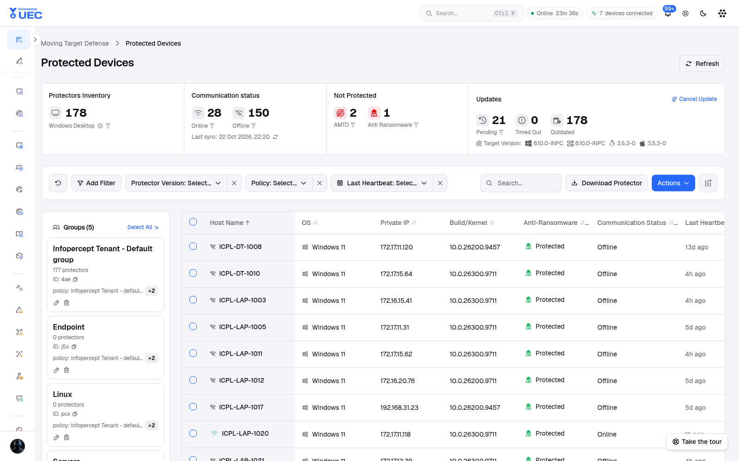Sort table by Host Name column
The width and height of the screenshot is (739, 461).
[x=230, y=223]
